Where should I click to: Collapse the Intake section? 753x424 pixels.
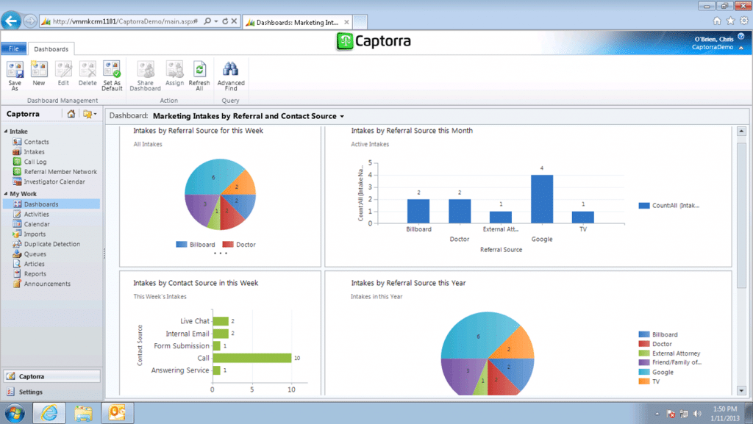pos(6,132)
